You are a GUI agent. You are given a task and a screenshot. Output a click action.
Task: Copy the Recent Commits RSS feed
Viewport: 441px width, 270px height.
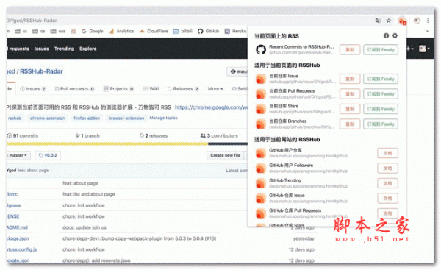350,49
